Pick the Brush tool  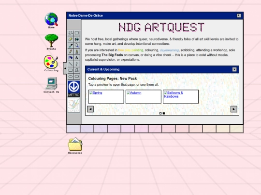77,52
